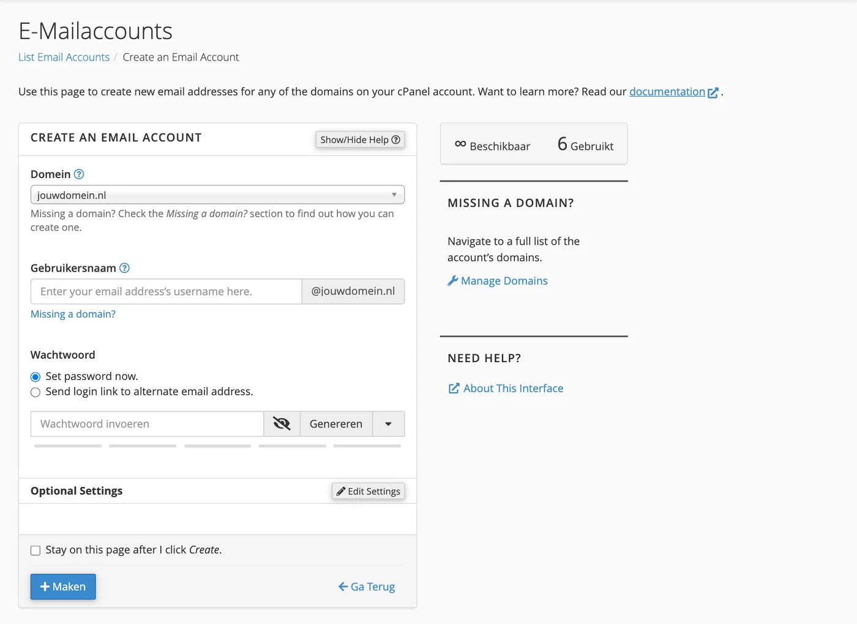The width and height of the screenshot is (857, 624).
Task: Click the 'Wachtwoord' section label
Action: [x=63, y=355]
